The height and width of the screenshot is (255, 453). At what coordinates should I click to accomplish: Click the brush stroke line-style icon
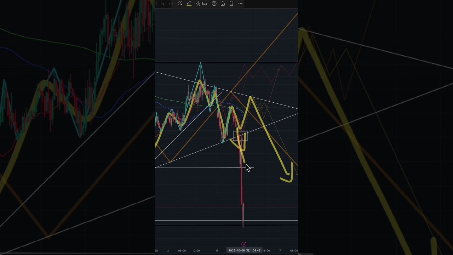click(x=198, y=4)
